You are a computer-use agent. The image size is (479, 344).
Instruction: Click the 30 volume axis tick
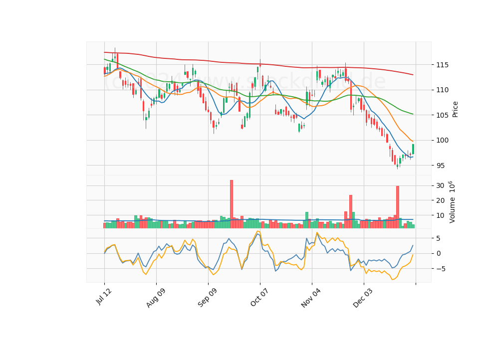(441, 185)
